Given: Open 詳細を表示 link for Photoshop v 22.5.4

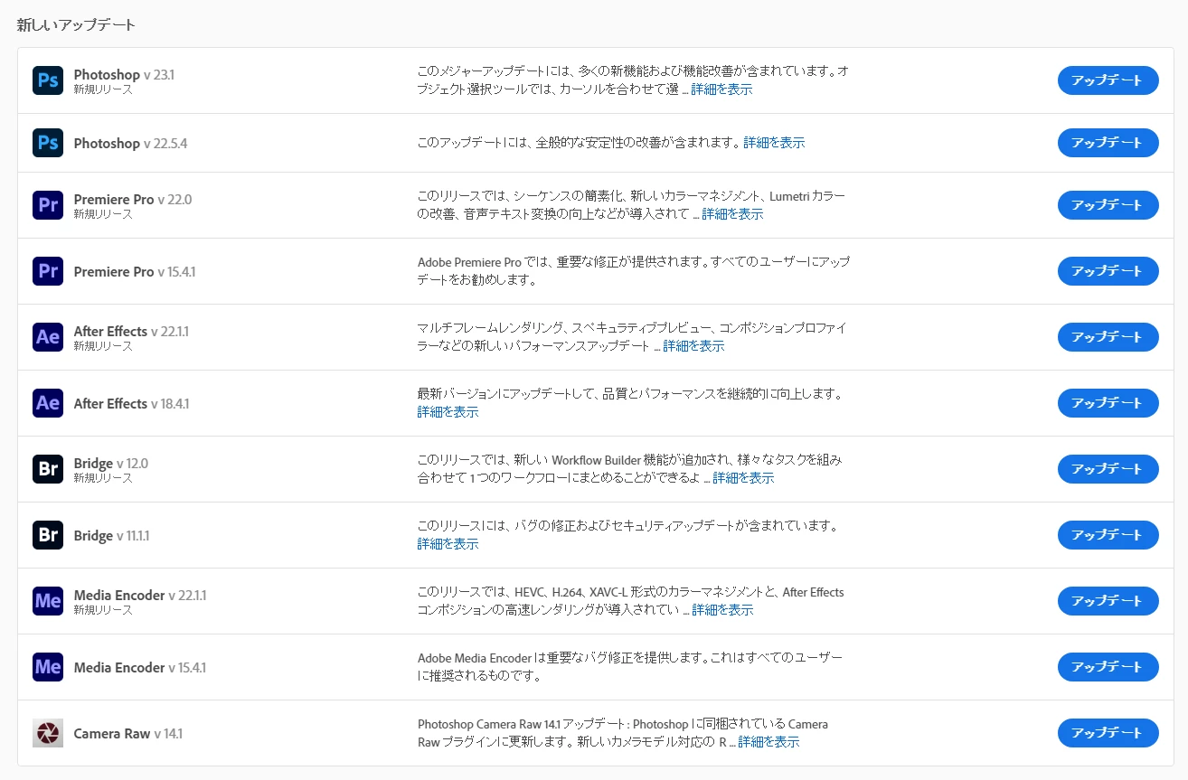Looking at the screenshot, I should (x=774, y=143).
